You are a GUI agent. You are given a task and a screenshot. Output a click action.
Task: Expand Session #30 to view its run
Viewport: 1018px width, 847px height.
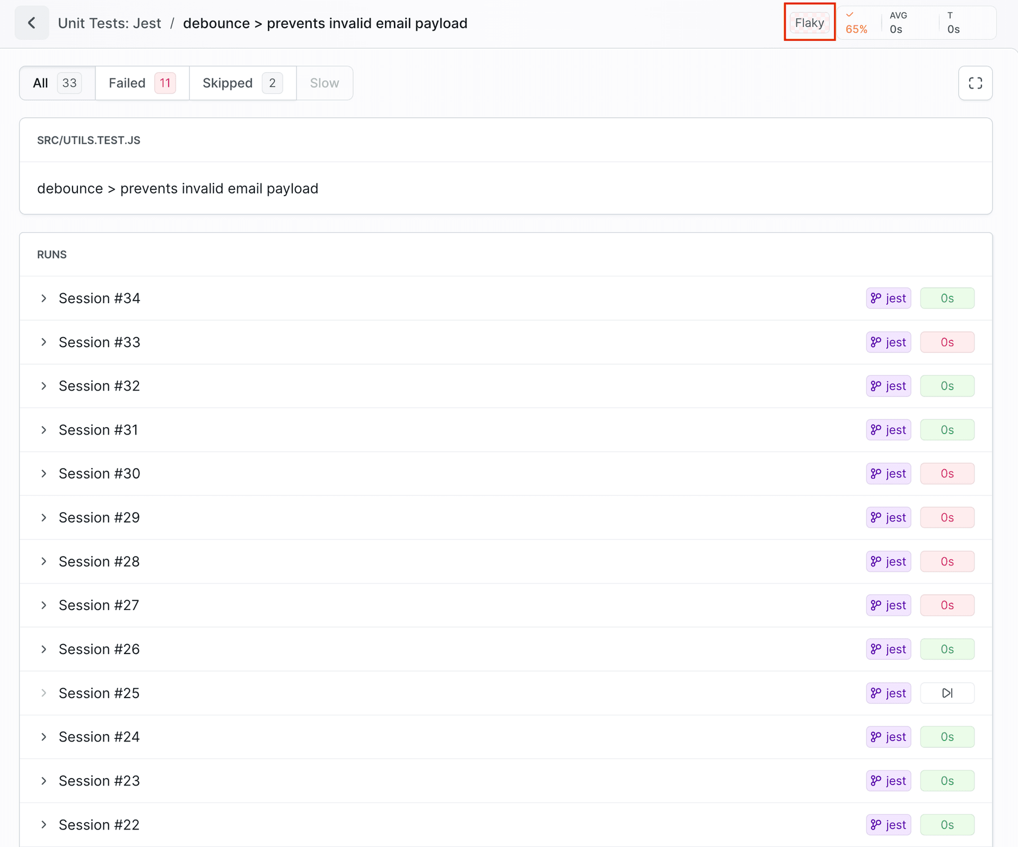coord(43,473)
